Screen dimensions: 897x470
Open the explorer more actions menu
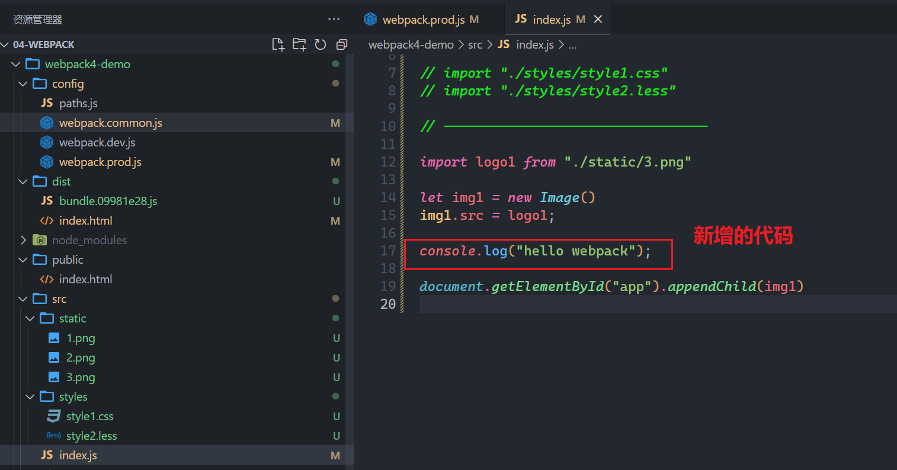[334, 20]
